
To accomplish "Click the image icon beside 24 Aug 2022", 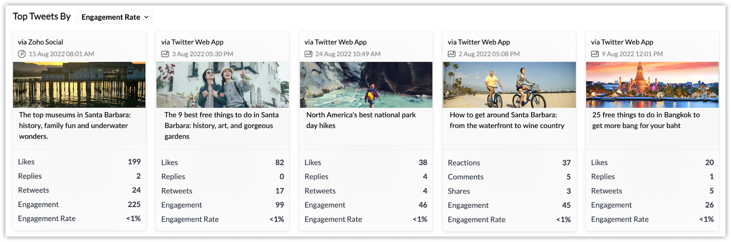I will coord(308,54).
